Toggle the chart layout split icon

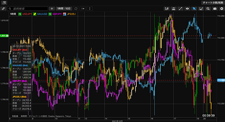pyautogui.click(x=83, y=9)
